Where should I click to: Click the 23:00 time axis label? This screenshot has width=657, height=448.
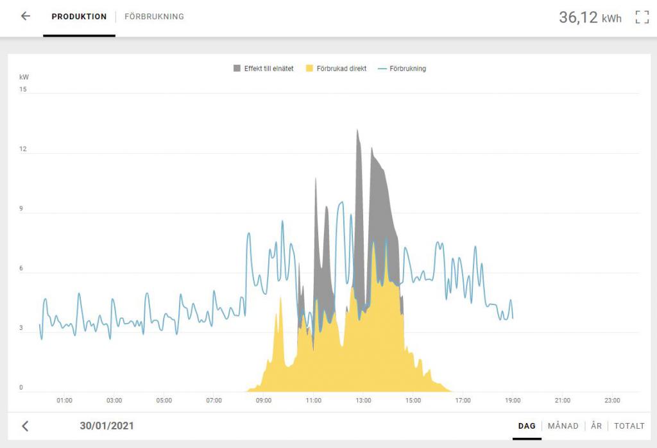tap(612, 401)
